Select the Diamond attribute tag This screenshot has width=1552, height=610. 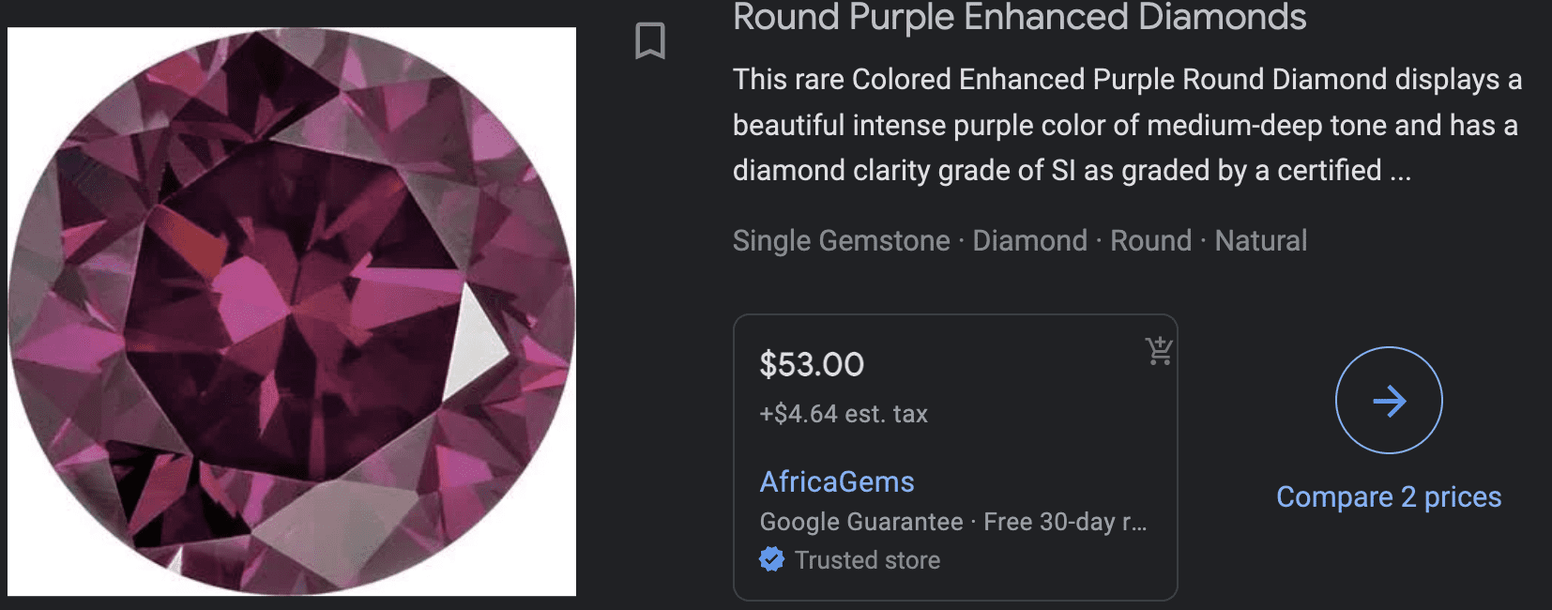pyautogui.click(x=1029, y=241)
